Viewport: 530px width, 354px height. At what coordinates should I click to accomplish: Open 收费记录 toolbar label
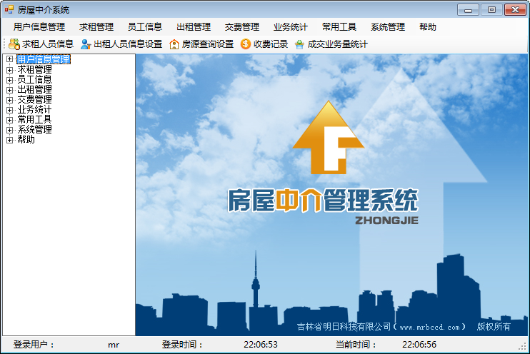(x=271, y=44)
